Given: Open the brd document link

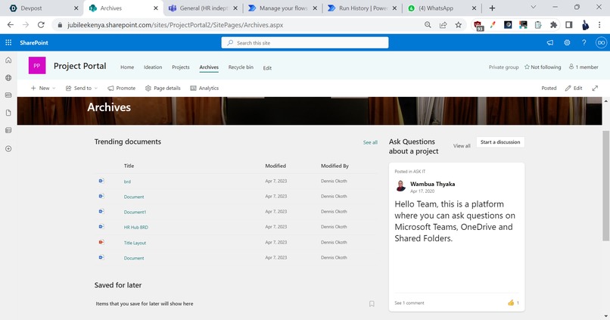Looking at the screenshot, I should [127, 182].
